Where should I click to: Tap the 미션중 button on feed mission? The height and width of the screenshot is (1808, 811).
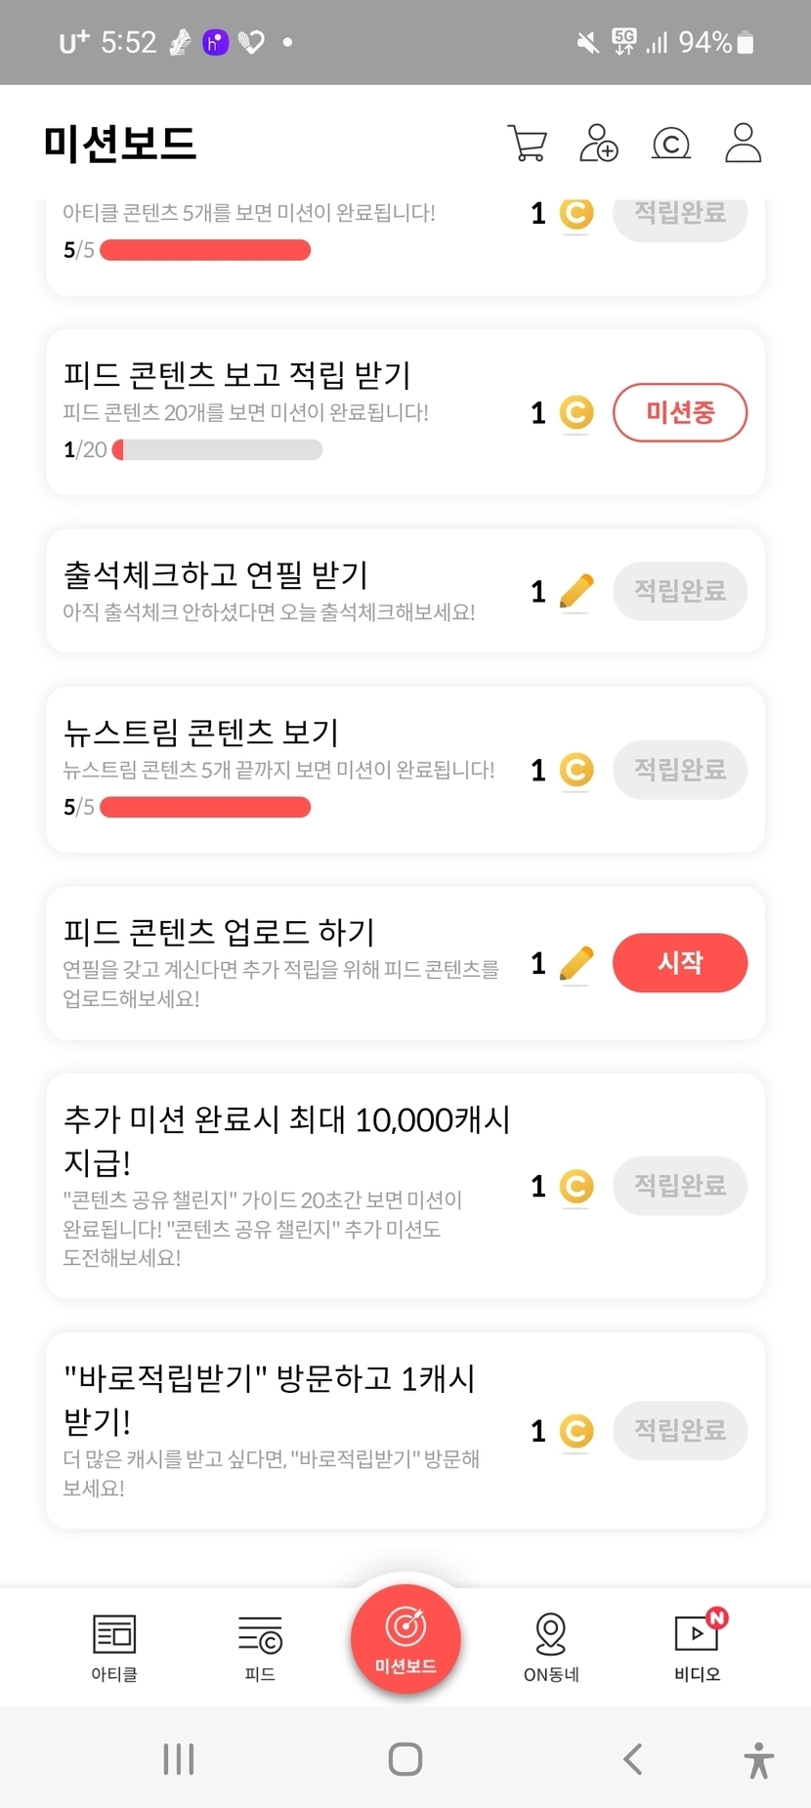pyautogui.click(x=680, y=412)
